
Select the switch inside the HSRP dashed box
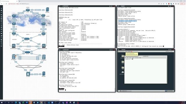click(x=27, y=38)
